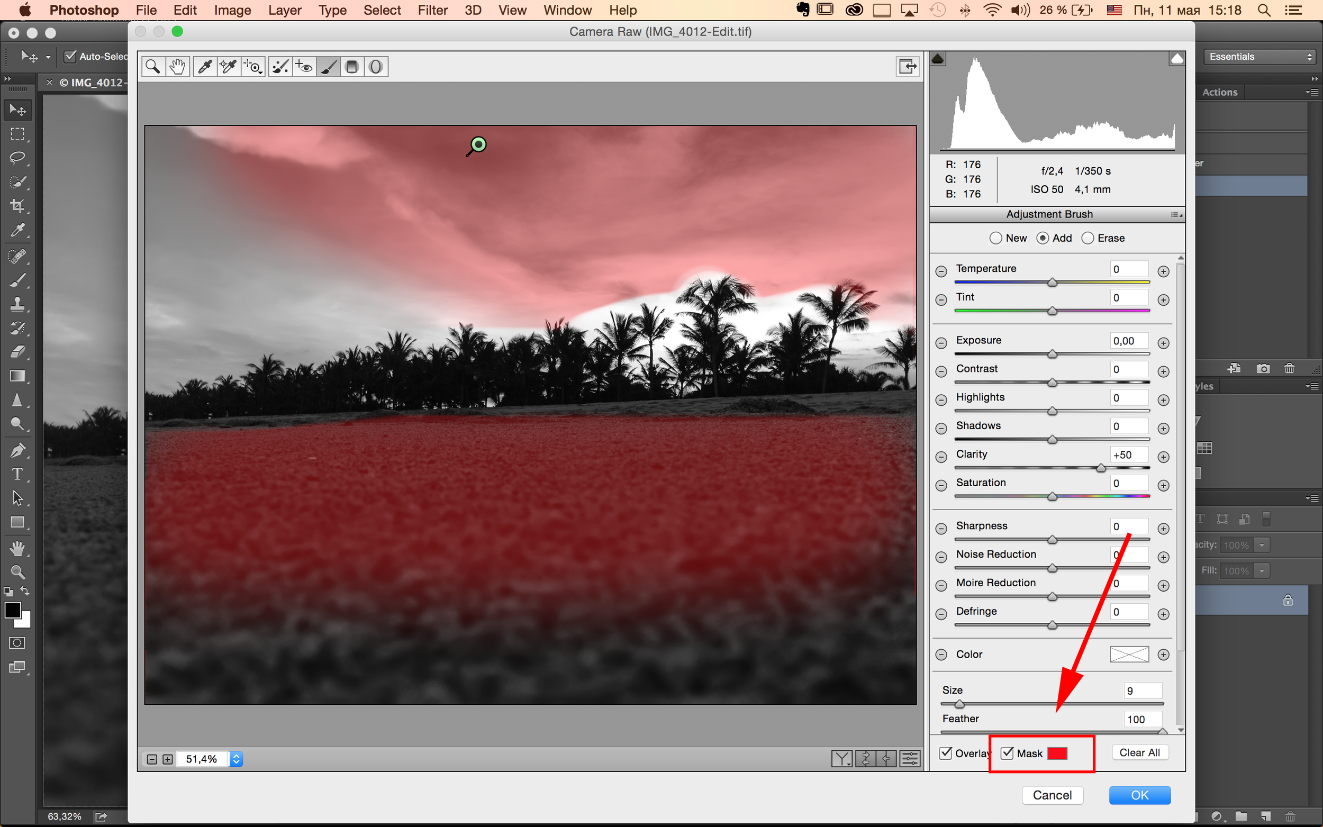Click the OK button
This screenshot has width=1323, height=827.
click(x=1139, y=795)
